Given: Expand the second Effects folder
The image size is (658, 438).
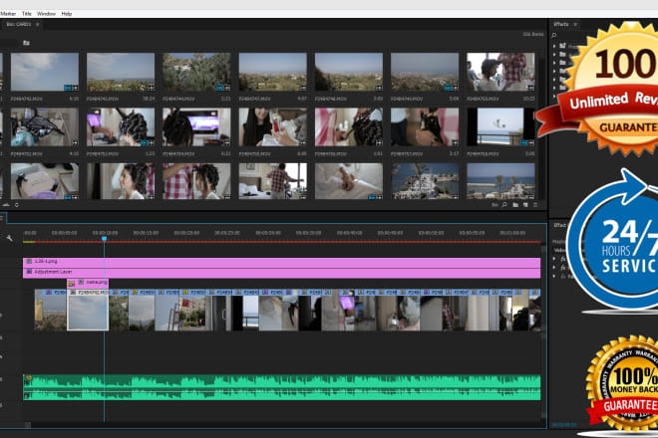Looking at the screenshot, I should [x=554, y=54].
